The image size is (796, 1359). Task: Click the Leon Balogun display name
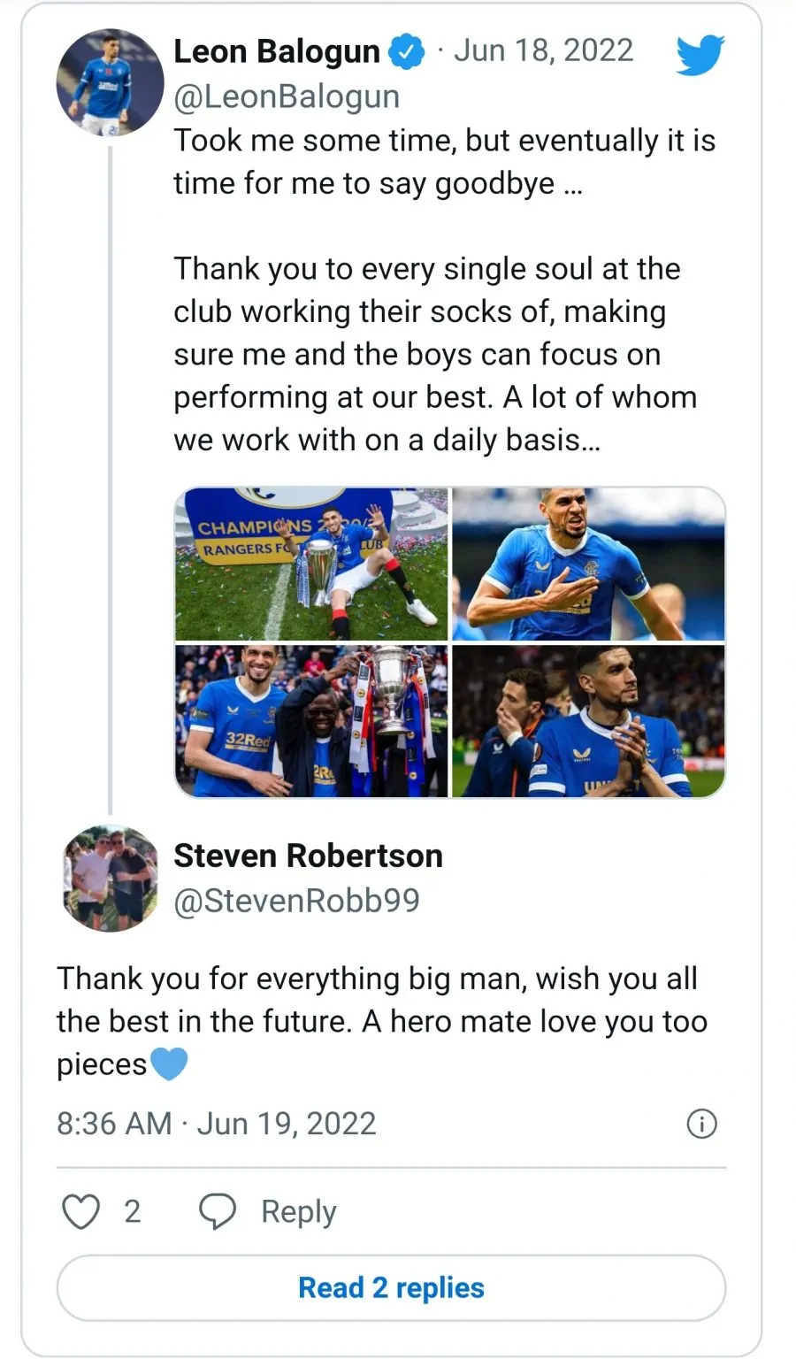tap(276, 52)
